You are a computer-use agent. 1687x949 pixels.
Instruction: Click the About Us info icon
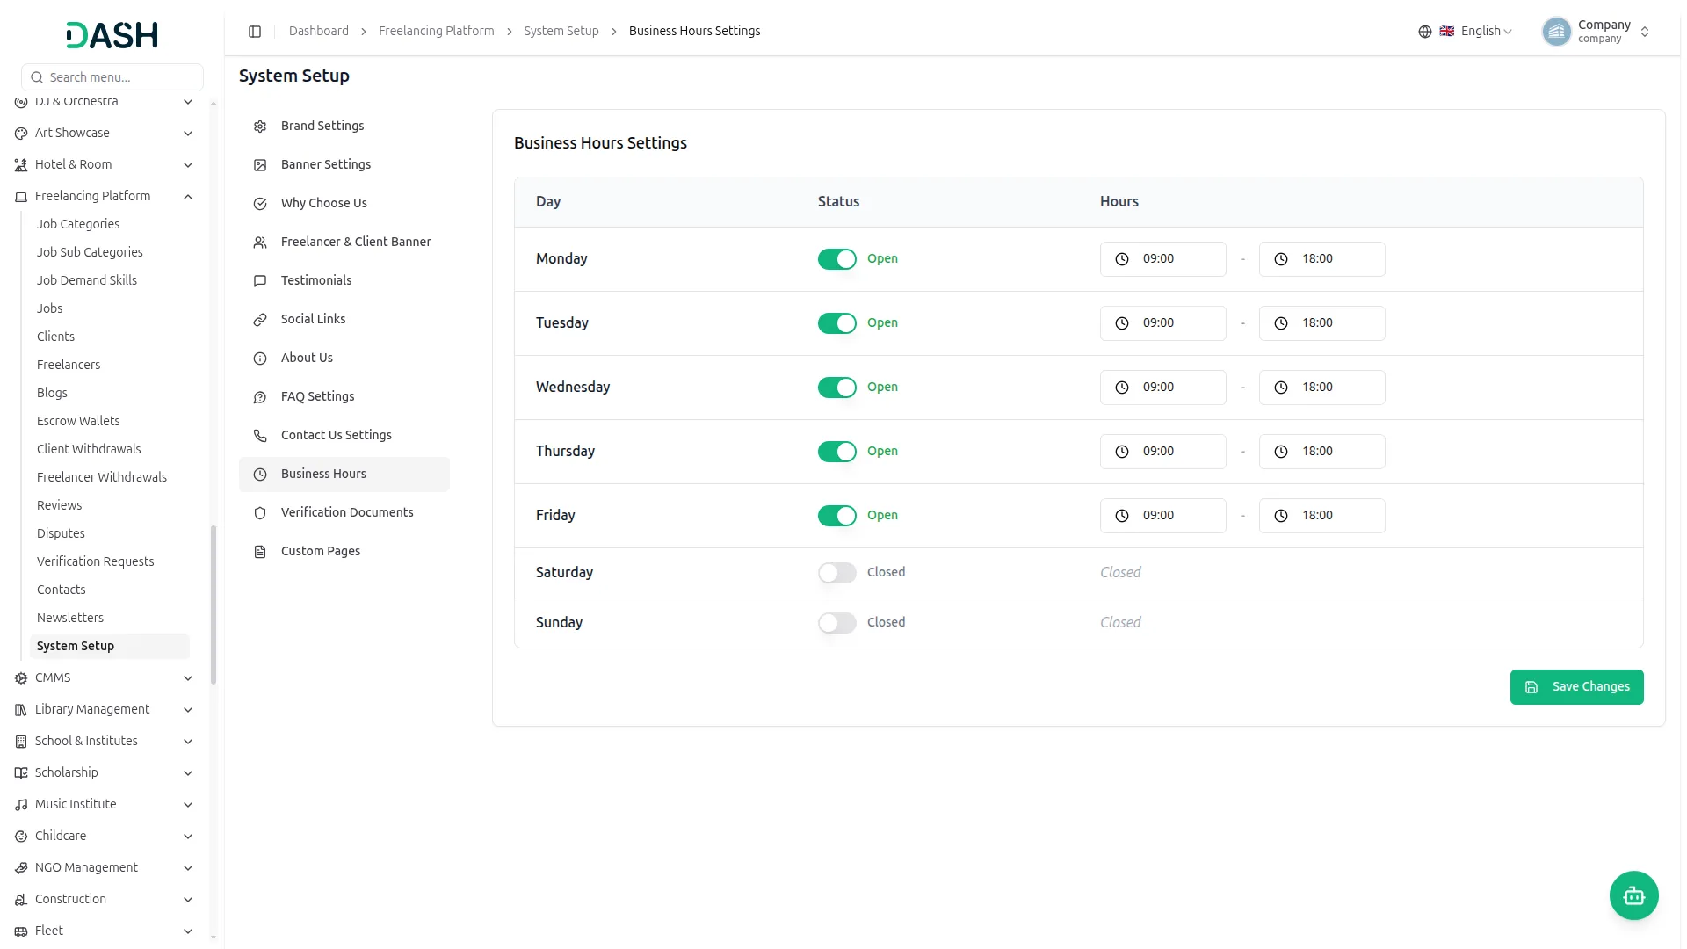pyautogui.click(x=260, y=359)
